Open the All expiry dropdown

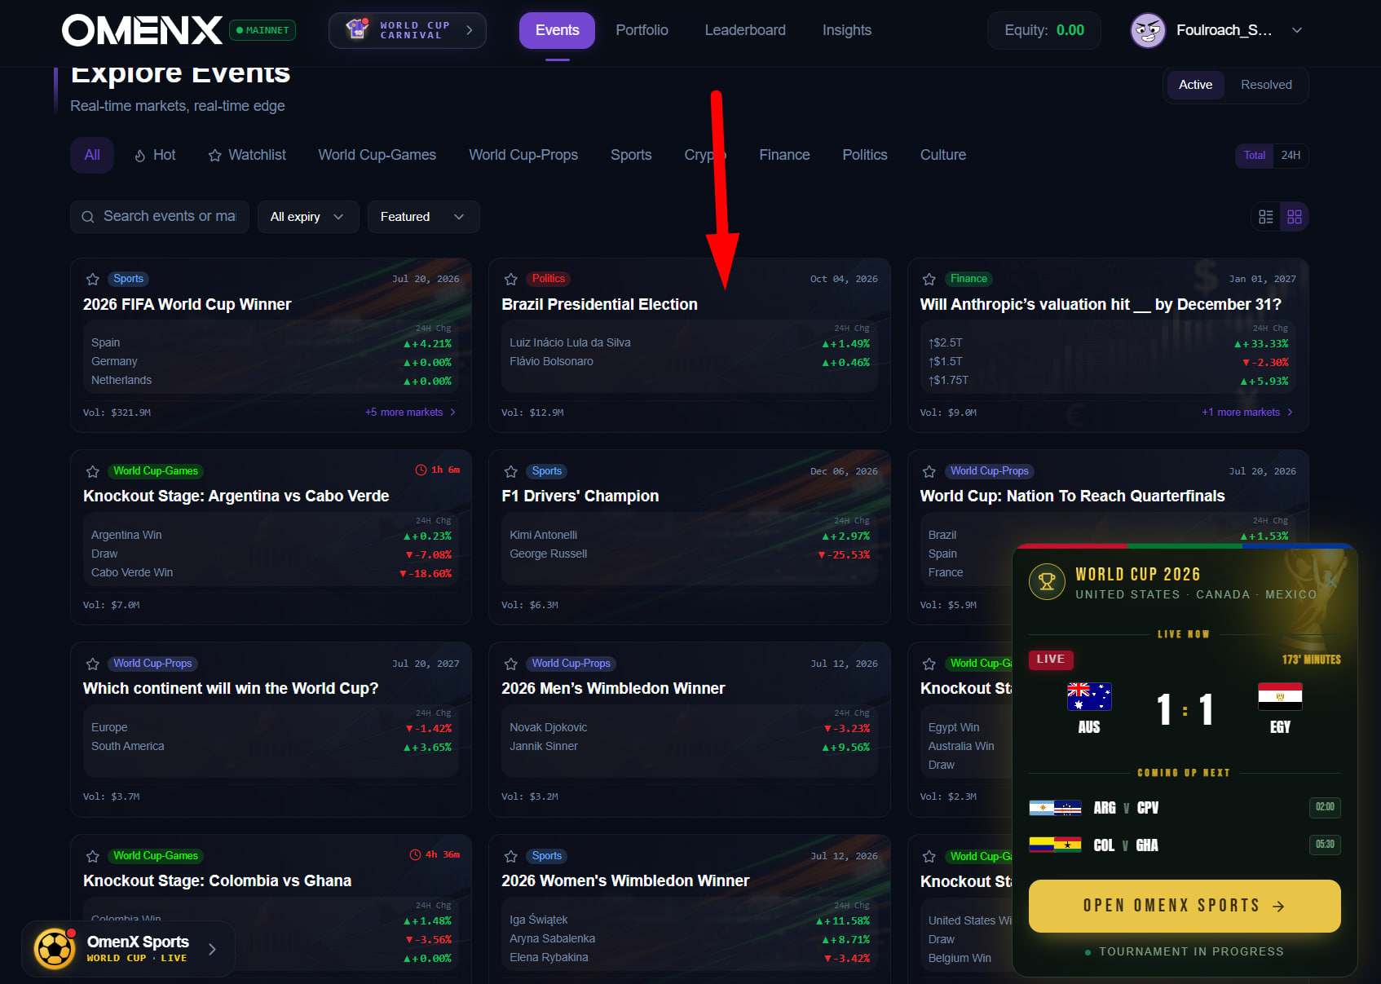pyautogui.click(x=308, y=217)
